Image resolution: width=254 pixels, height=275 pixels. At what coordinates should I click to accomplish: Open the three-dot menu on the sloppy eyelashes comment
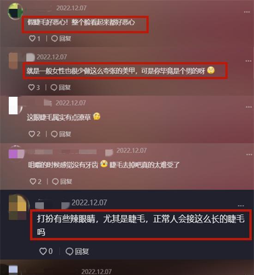pyautogui.click(x=249, y=107)
